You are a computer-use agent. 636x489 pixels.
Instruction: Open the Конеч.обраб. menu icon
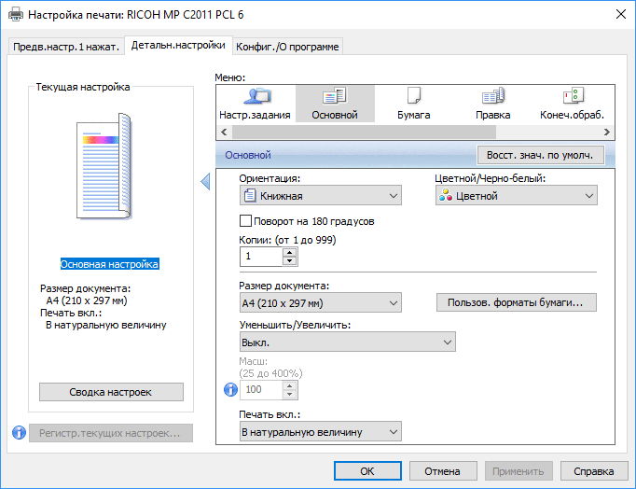[572, 104]
